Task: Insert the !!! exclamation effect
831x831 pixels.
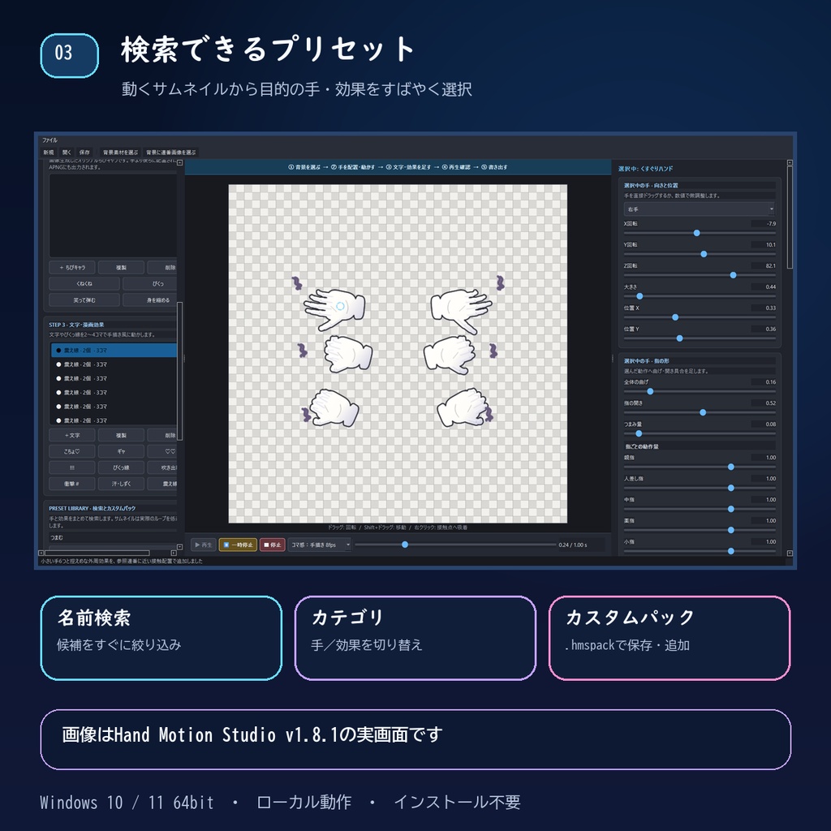Action: point(72,467)
